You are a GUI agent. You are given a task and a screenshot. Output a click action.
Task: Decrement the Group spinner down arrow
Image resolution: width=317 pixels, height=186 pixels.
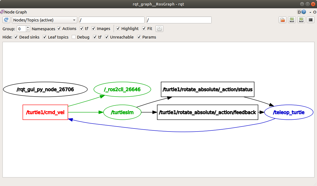[28, 30]
